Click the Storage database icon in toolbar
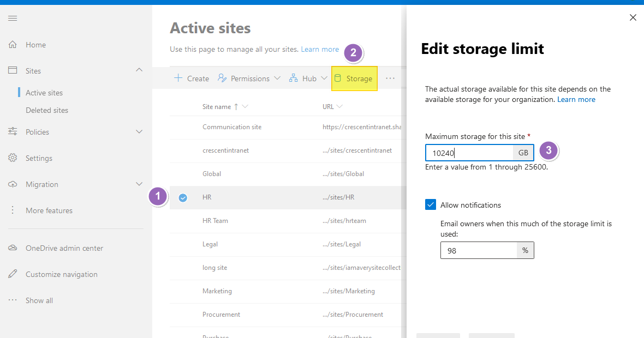 tap(337, 79)
